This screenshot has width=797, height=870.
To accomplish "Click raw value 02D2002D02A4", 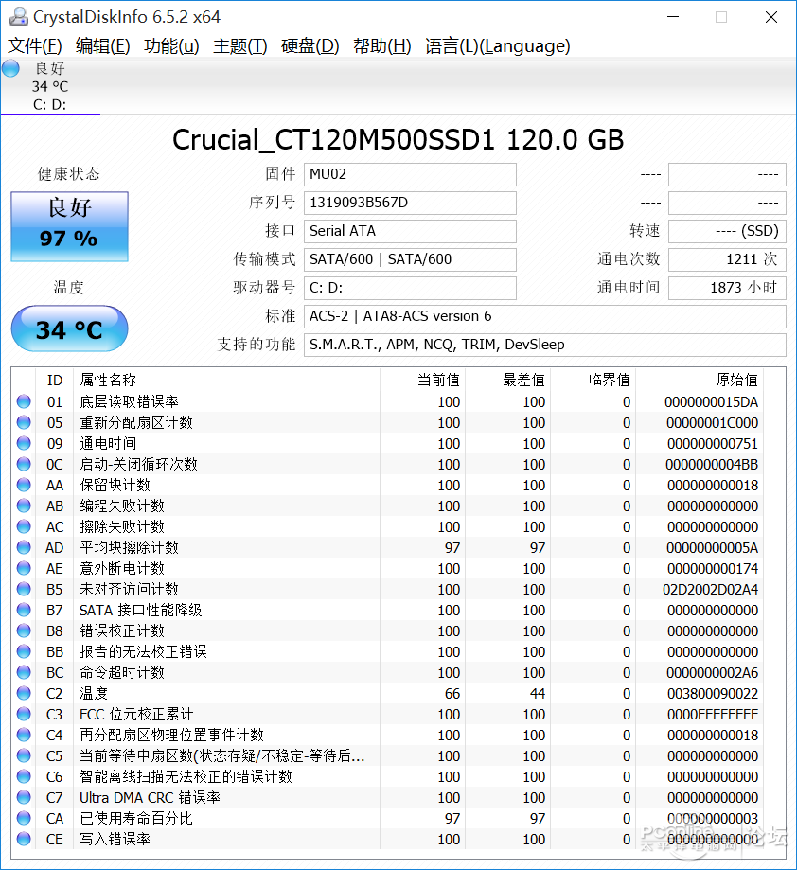I will (x=711, y=589).
